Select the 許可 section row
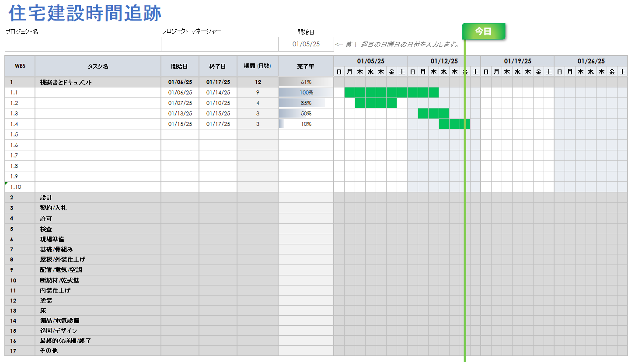This screenshot has height=362, width=628. pos(316,219)
